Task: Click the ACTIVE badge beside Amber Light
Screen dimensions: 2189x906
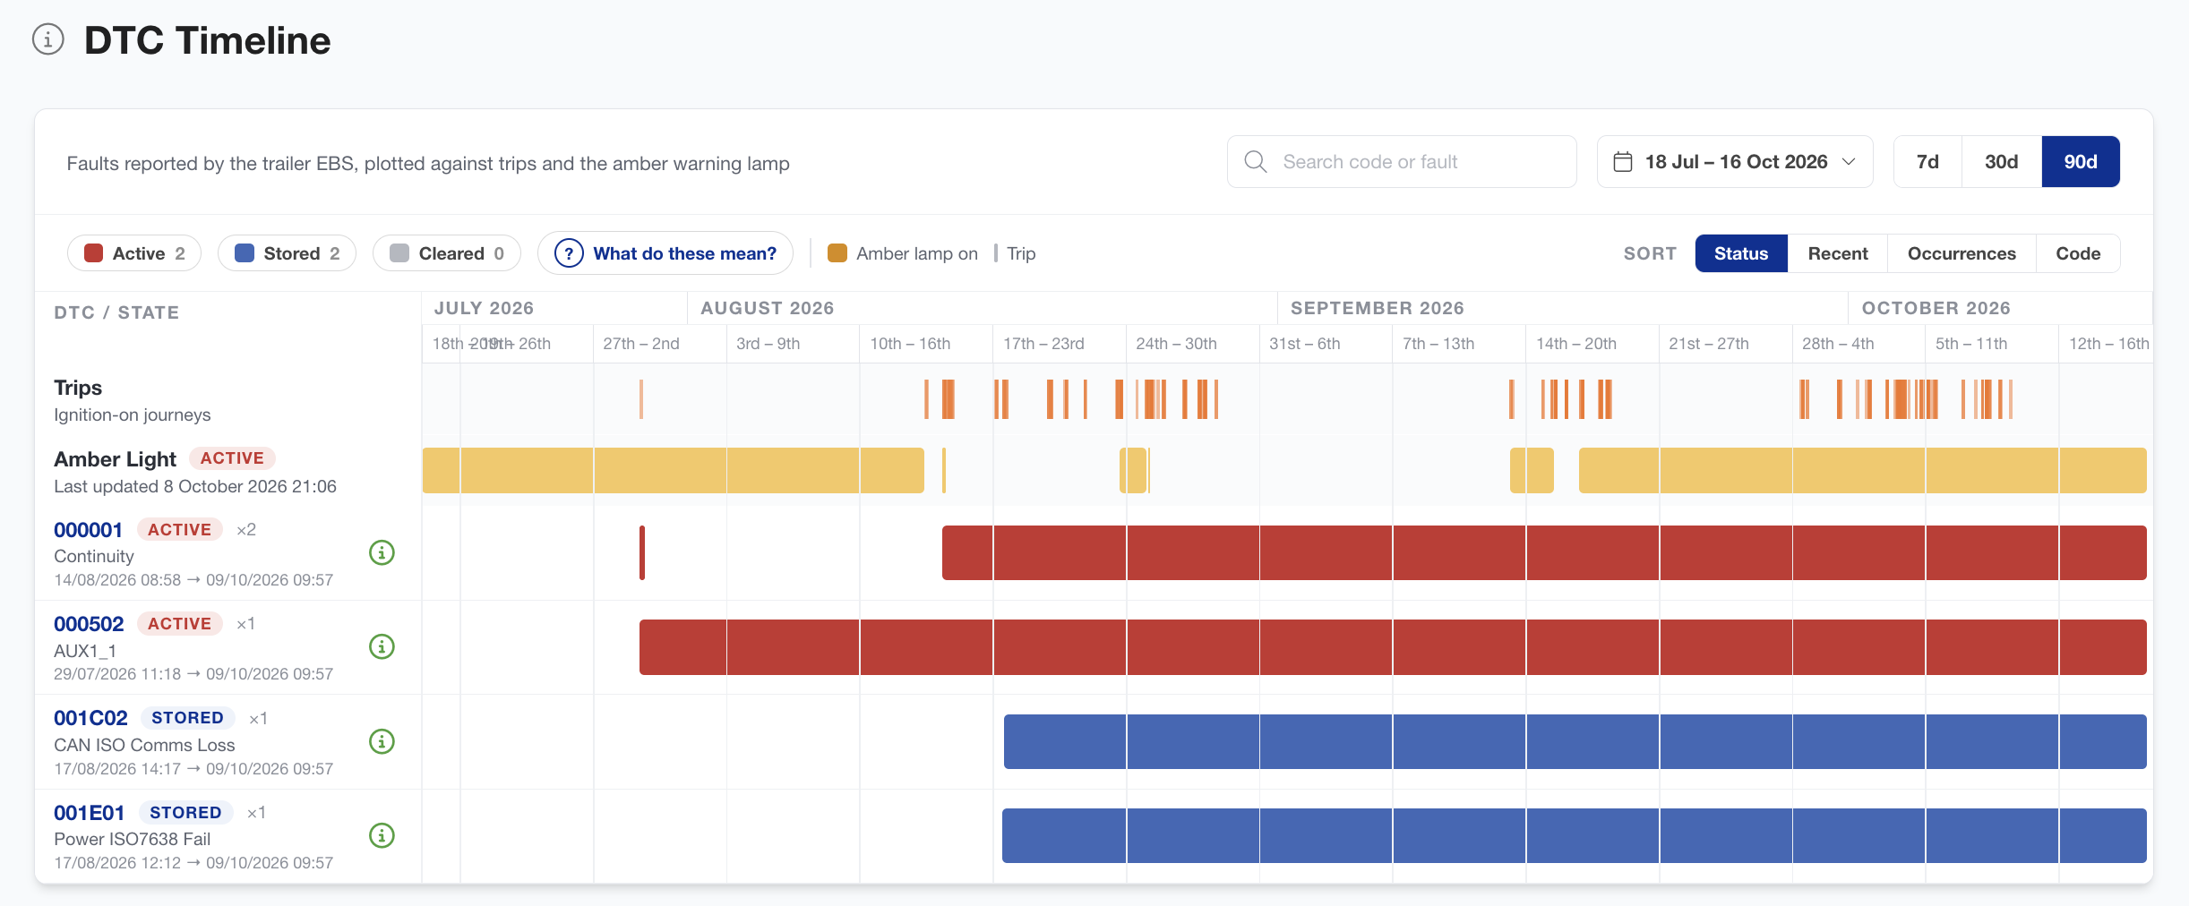Action: [x=232, y=458]
